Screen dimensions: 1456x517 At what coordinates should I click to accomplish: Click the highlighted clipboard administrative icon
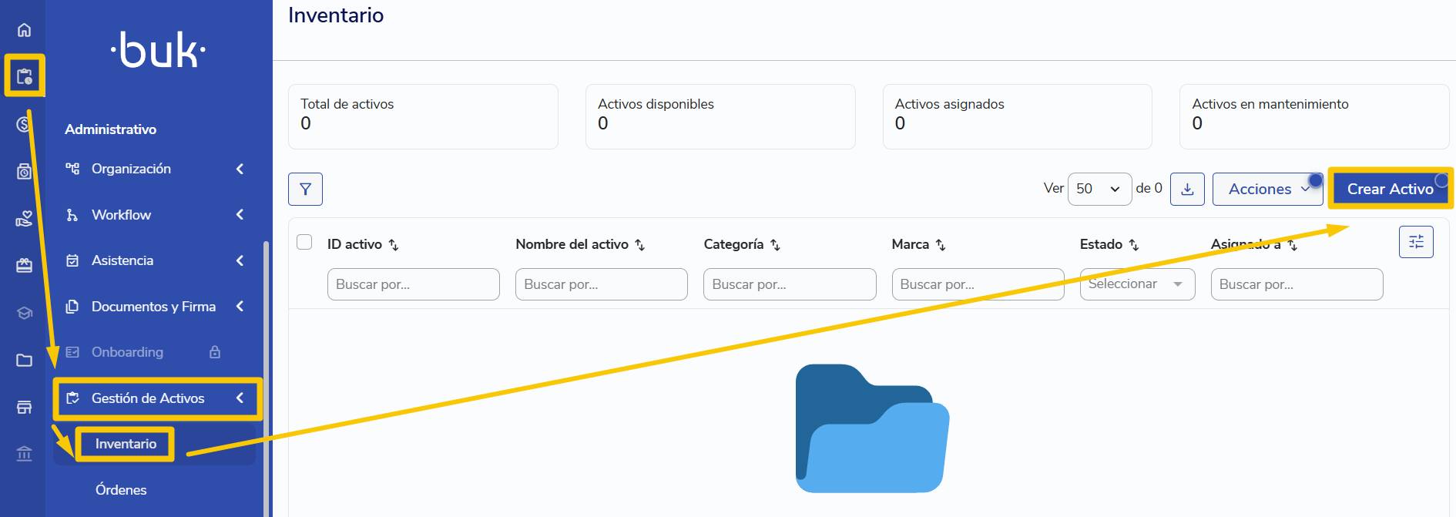coord(25,76)
